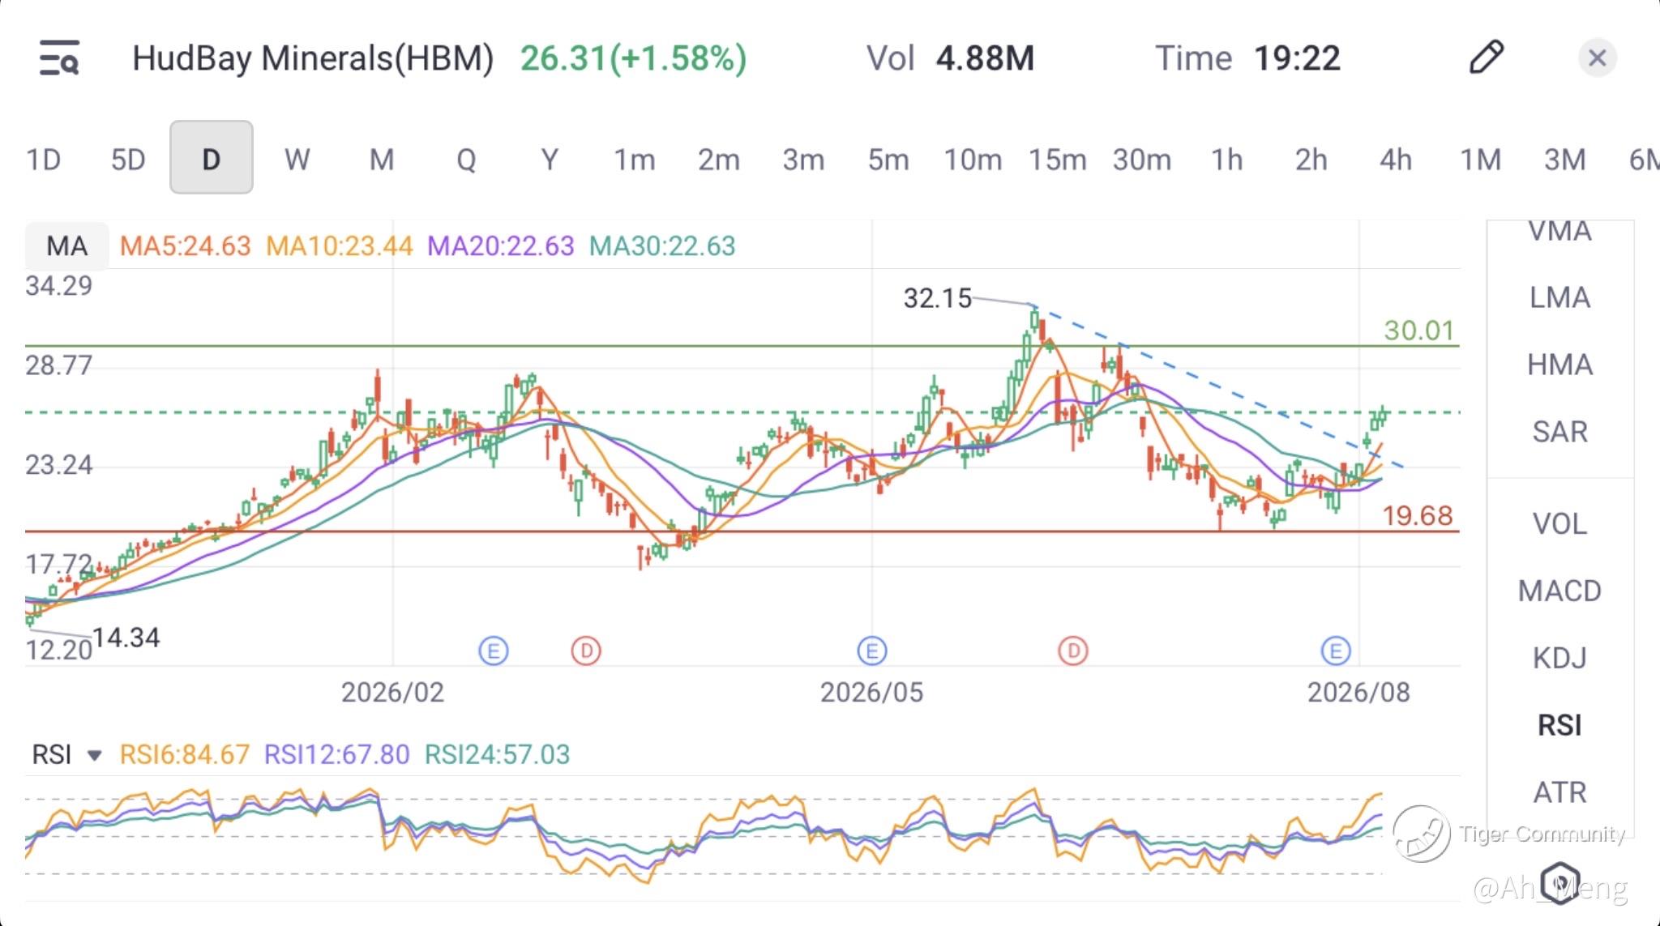This screenshot has width=1660, height=926.
Task: Click the second red dividend D marker
Action: pos(1073,651)
